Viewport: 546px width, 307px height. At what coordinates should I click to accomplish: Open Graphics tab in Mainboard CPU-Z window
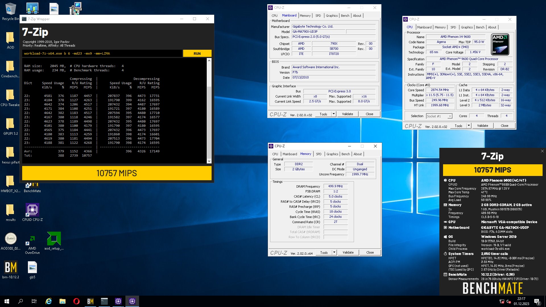click(x=332, y=16)
